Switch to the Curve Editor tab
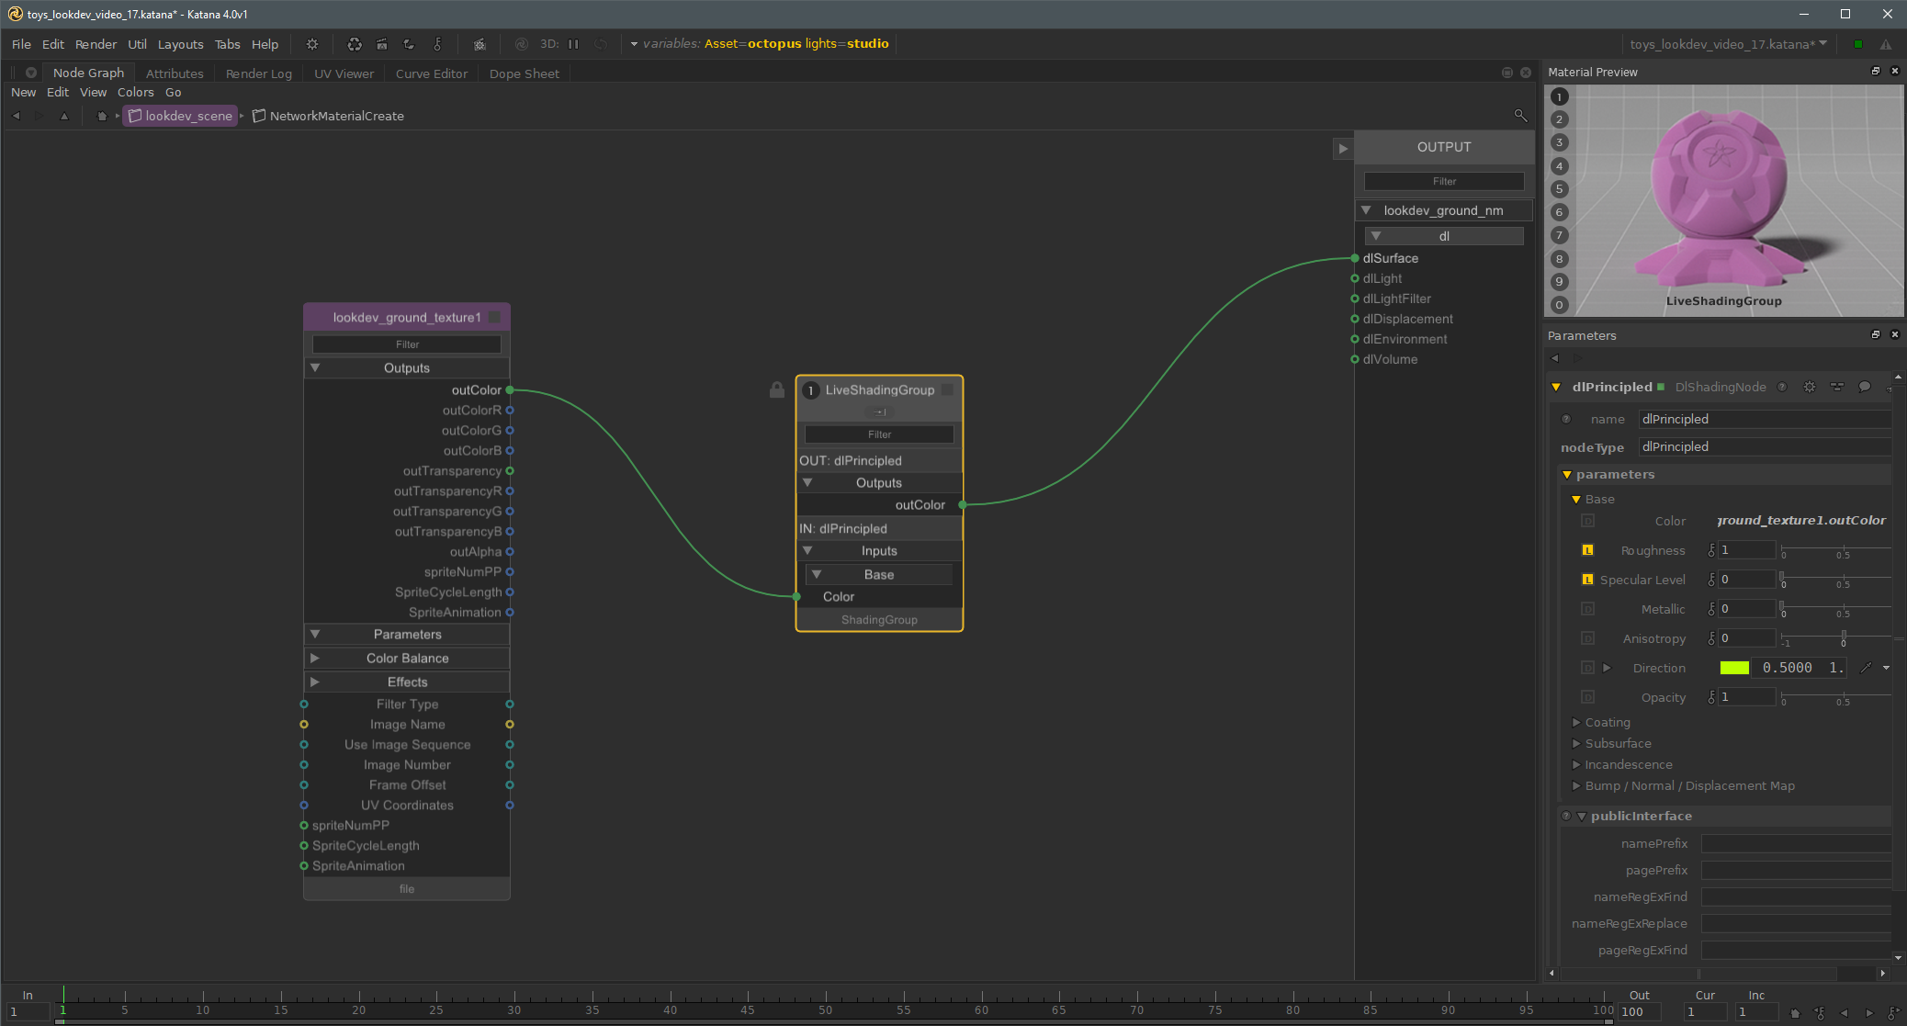The width and height of the screenshot is (1907, 1026). point(431,73)
